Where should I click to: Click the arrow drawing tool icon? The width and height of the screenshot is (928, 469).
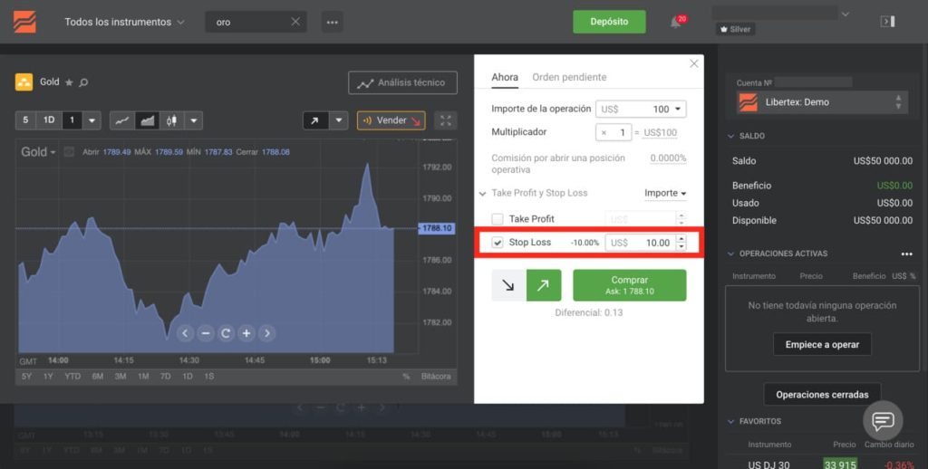coord(315,120)
